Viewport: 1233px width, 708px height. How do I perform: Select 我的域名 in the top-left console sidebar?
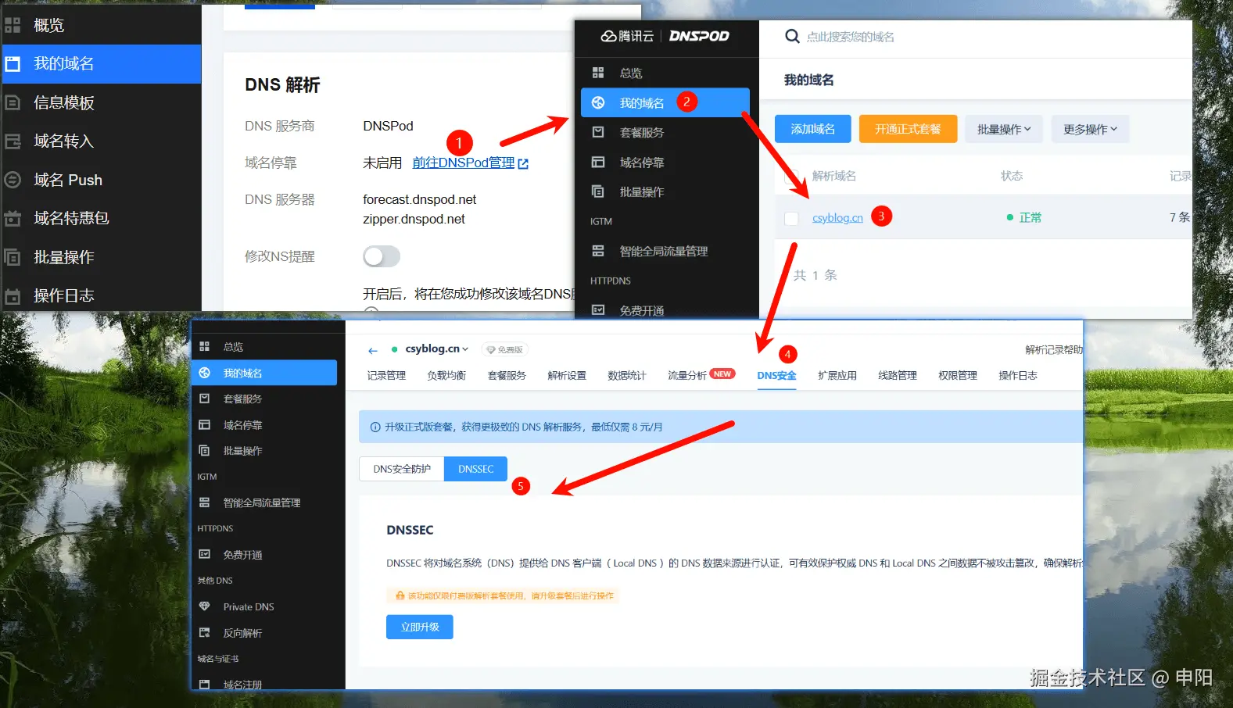[101, 63]
